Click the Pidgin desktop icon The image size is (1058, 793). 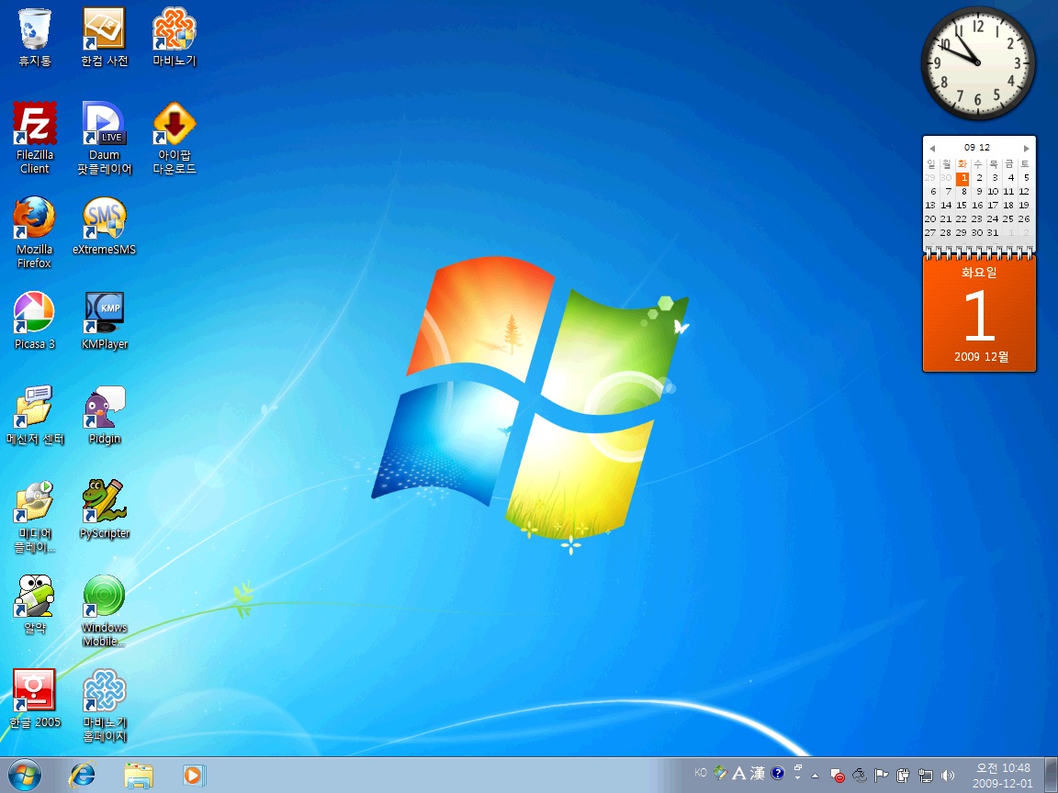pyautogui.click(x=104, y=416)
